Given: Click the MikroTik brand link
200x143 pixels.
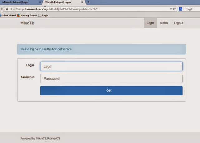Looking at the screenshot, I should (x=27, y=23).
